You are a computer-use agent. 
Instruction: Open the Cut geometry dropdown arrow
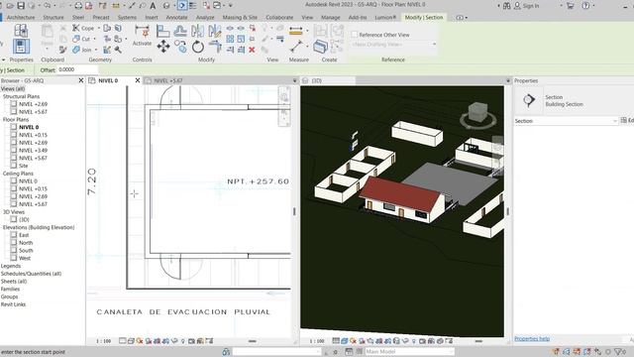tap(95, 39)
